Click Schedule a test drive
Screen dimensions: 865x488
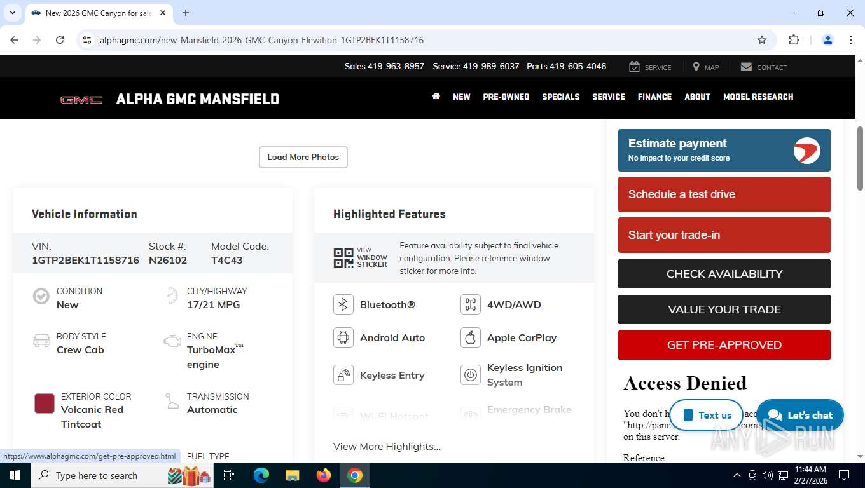pyautogui.click(x=724, y=194)
